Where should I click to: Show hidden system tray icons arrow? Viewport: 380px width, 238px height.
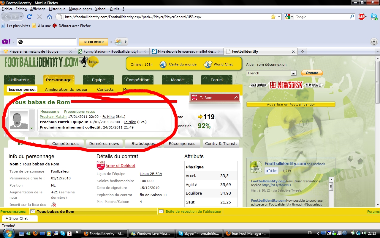tap(317, 233)
